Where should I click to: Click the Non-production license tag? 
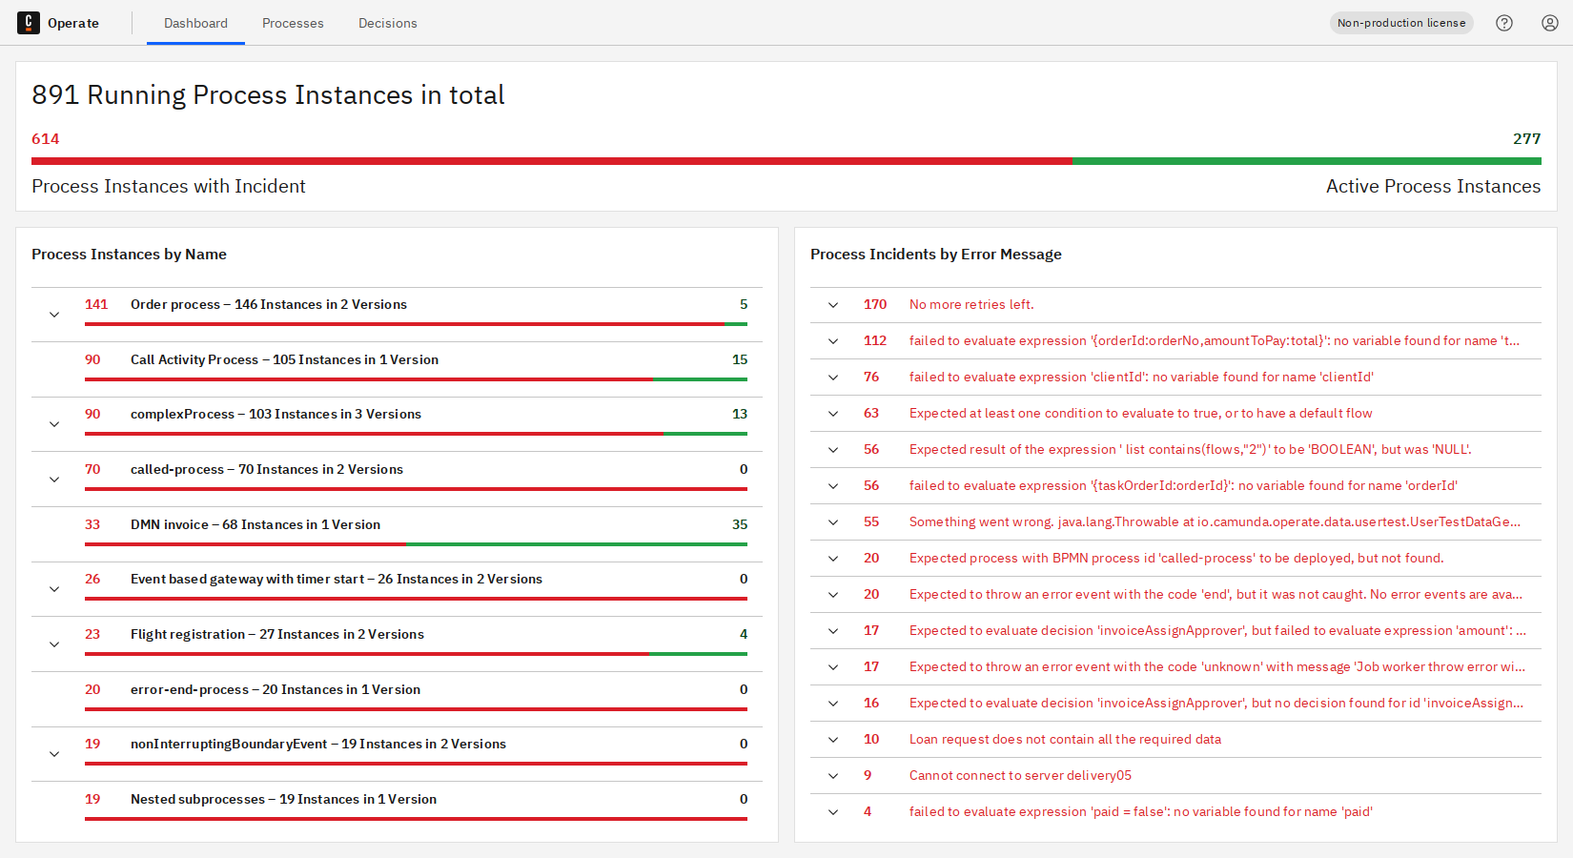click(1400, 23)
